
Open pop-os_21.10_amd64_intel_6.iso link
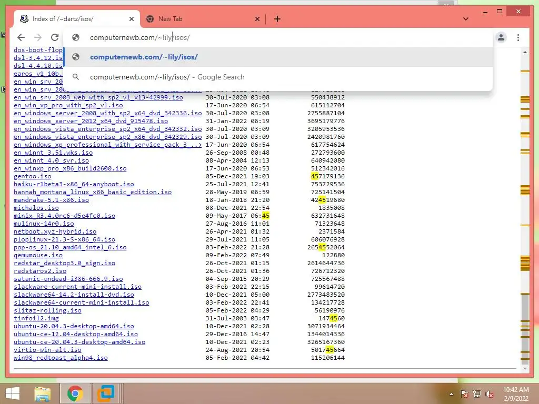pos(70,247)
